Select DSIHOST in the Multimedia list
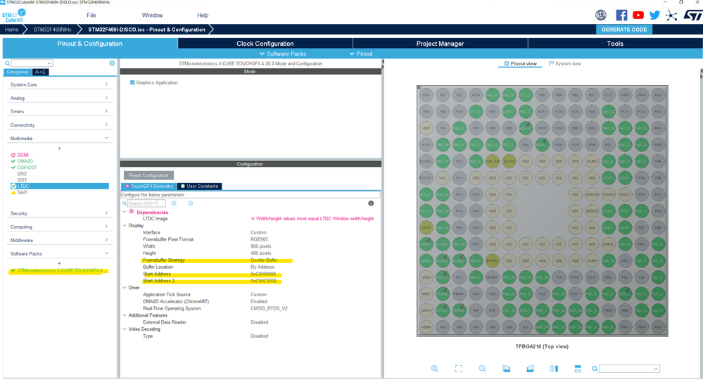 coord(27,167)
